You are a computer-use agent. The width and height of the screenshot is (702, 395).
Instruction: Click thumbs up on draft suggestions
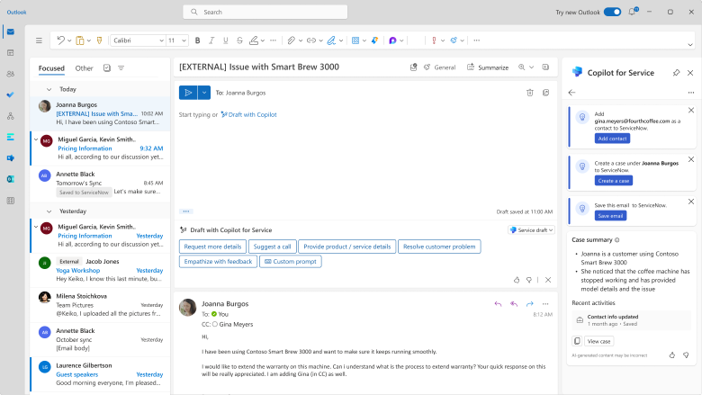pyautogui.click(x=517, y=280)
